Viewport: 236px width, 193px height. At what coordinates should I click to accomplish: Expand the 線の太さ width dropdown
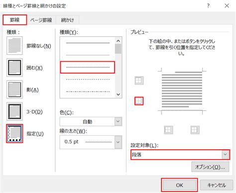[x=91, y=142]
